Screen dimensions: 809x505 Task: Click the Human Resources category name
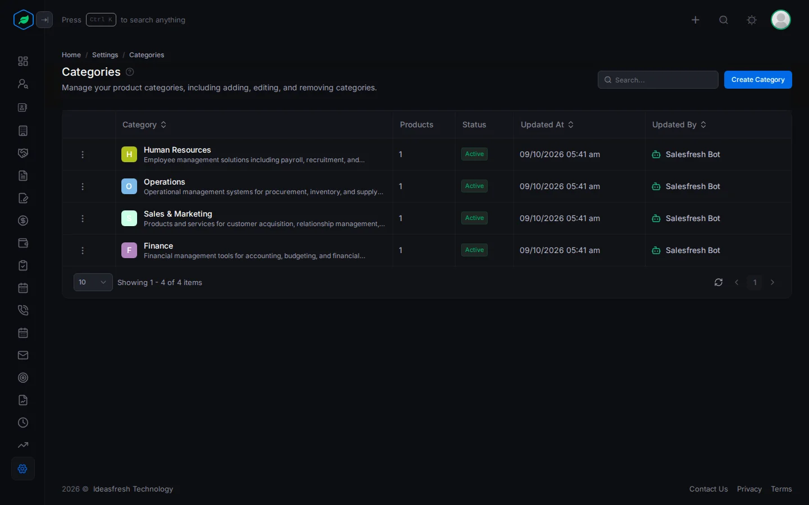[178, 150]
